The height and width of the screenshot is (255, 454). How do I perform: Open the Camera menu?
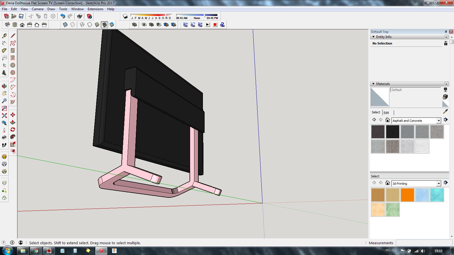coord(37,9)
